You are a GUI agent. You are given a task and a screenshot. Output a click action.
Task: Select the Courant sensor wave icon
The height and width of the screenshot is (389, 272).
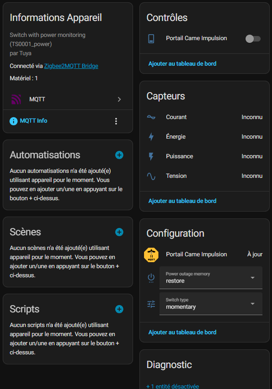coord(152,117)
